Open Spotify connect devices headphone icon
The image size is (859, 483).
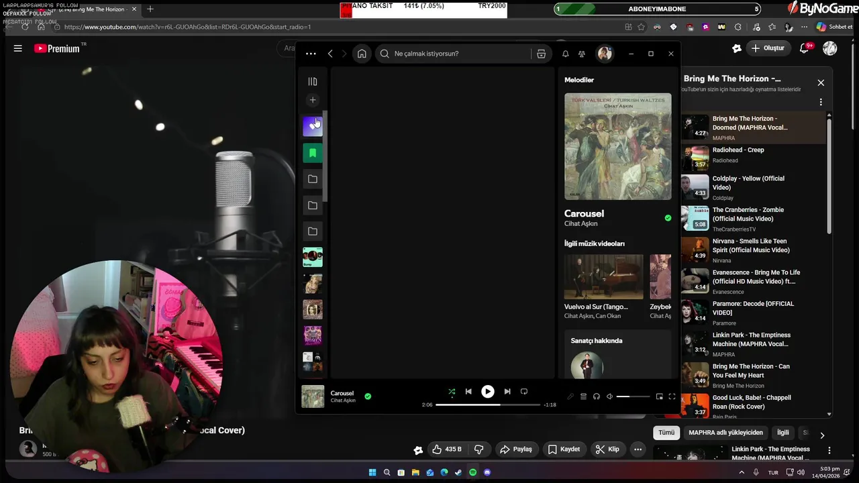click(x=597, y=396)
